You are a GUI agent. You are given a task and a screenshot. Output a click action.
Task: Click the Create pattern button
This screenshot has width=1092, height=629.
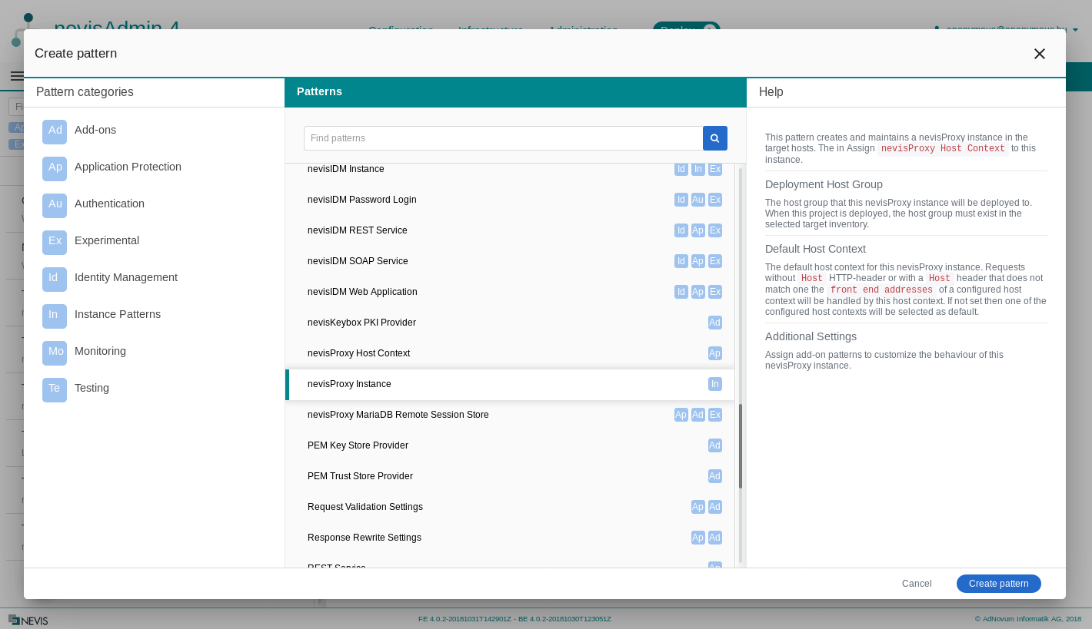(x=999, y=584)
